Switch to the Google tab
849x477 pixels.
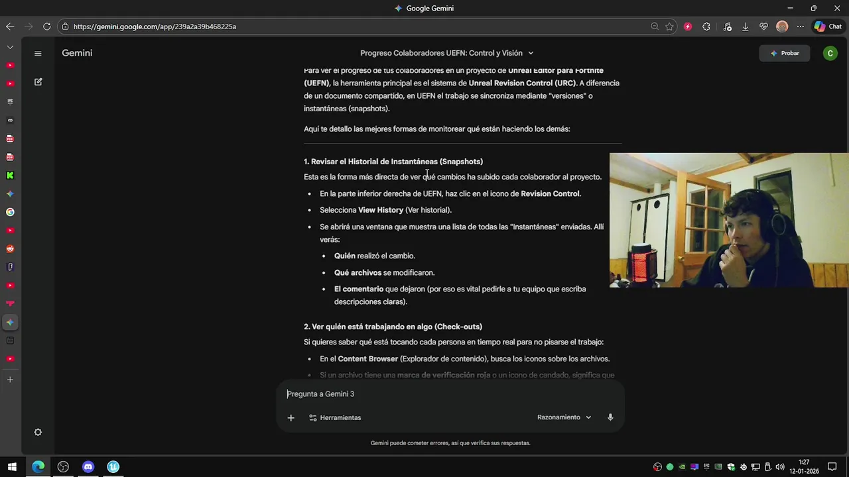click(10, 212)
